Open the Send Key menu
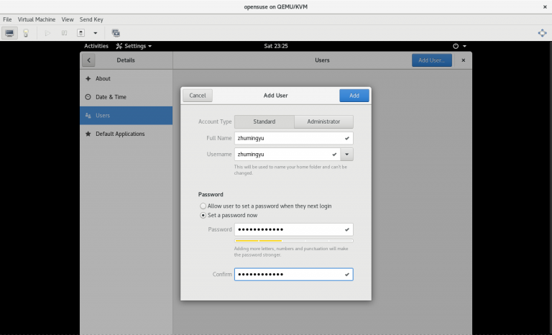 click(92, 19)
